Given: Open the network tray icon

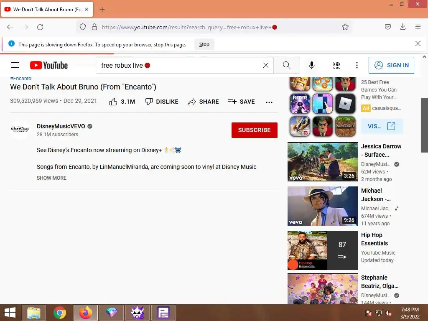Looking at the screenshot, I should (379, 313).
